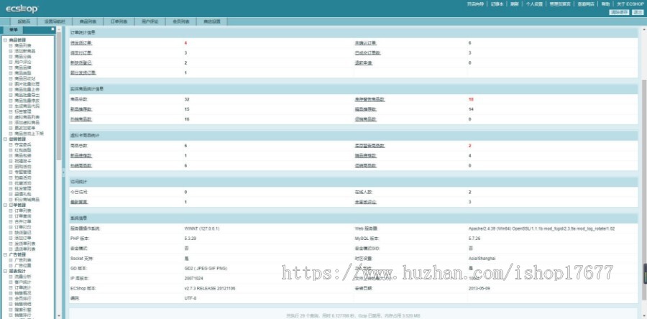This screenshot has width=647, height=319.
Task: Open the 待发货订单 statistic link
Action: coord(81,43)
